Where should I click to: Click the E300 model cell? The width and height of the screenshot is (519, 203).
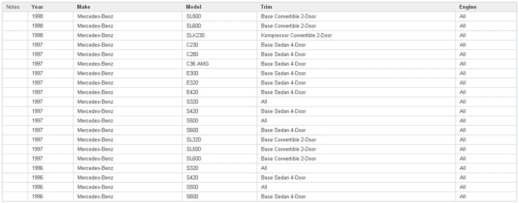tap(220, 73)
